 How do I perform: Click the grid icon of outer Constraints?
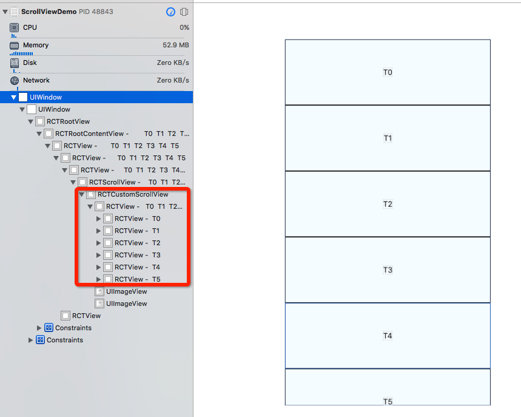40,340
